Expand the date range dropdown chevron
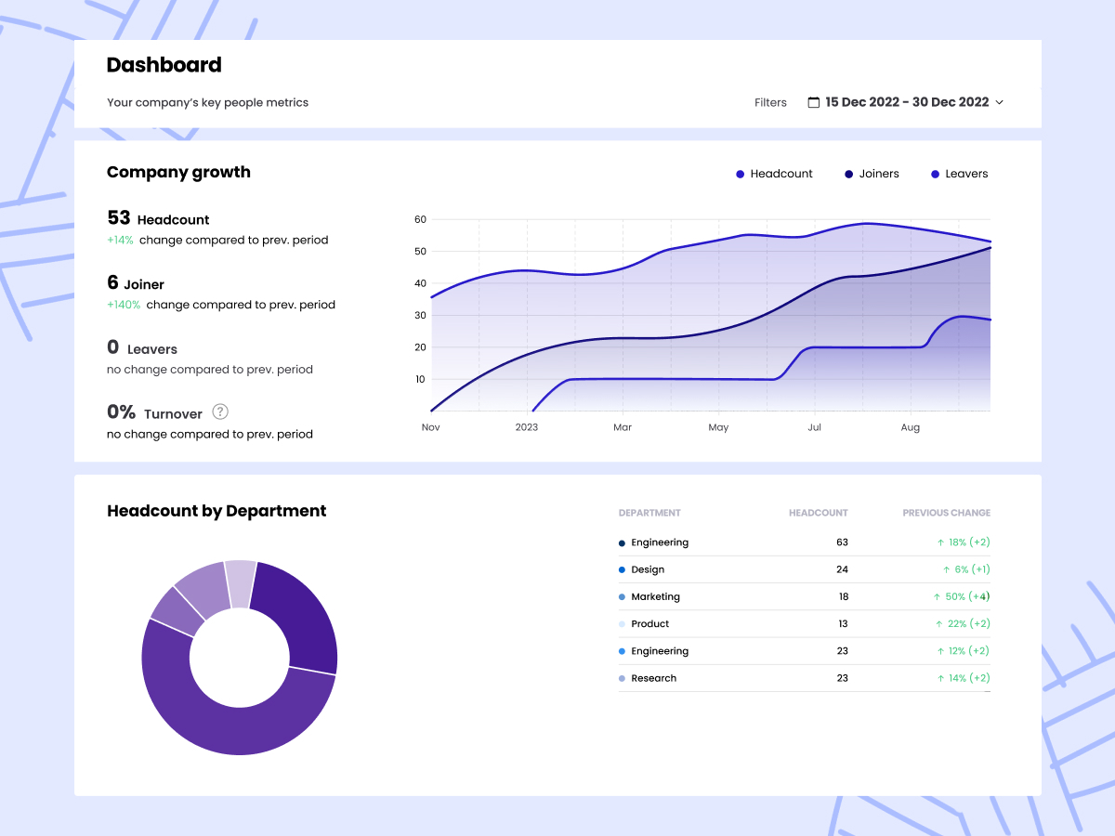This screenshot has width=1115, height=836. [x=1001, y=102]
